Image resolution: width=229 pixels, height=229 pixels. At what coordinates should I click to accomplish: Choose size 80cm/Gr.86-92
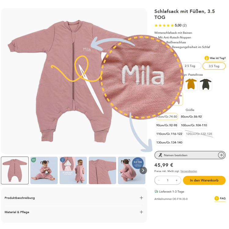click(191, 117)
